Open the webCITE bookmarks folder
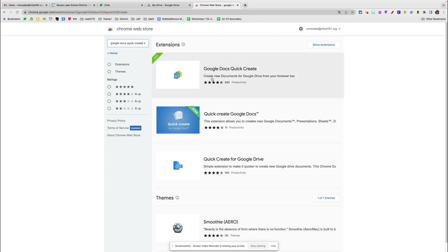The width and height of the screenshot is (448, 252). 87,19
